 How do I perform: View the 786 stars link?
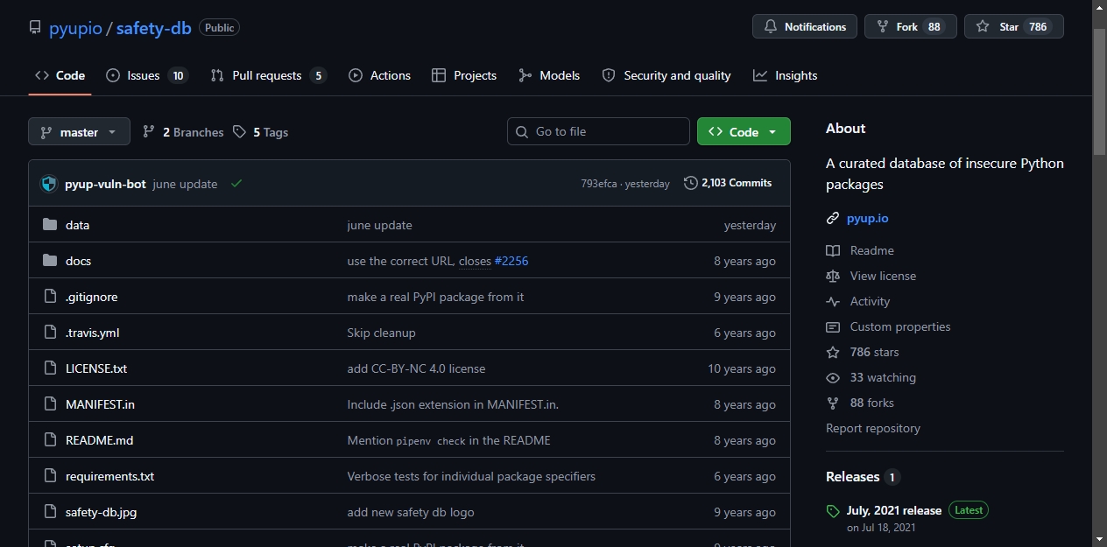(x=863, y=352)
